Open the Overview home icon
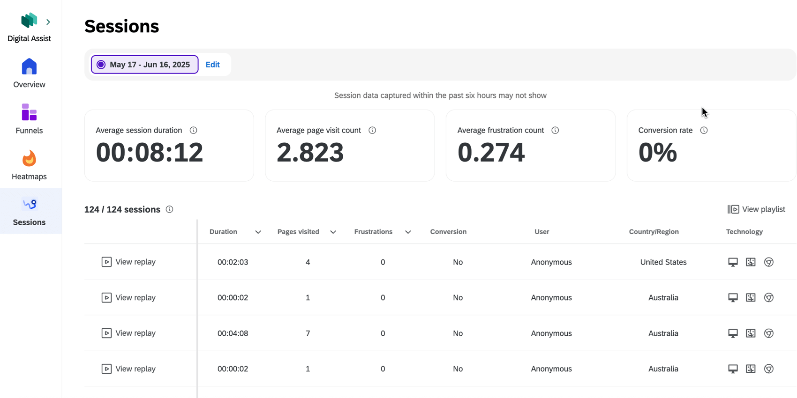Viewport: 797px width, 398px height. pos(29,67)
